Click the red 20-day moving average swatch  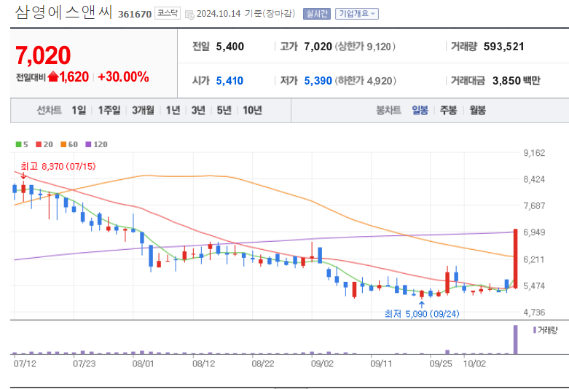[39, 144]
